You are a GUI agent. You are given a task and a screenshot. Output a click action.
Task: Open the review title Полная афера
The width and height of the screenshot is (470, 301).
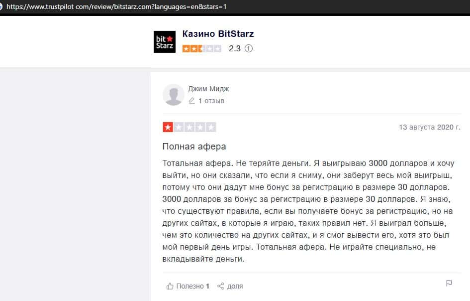(x=194, y=147)
